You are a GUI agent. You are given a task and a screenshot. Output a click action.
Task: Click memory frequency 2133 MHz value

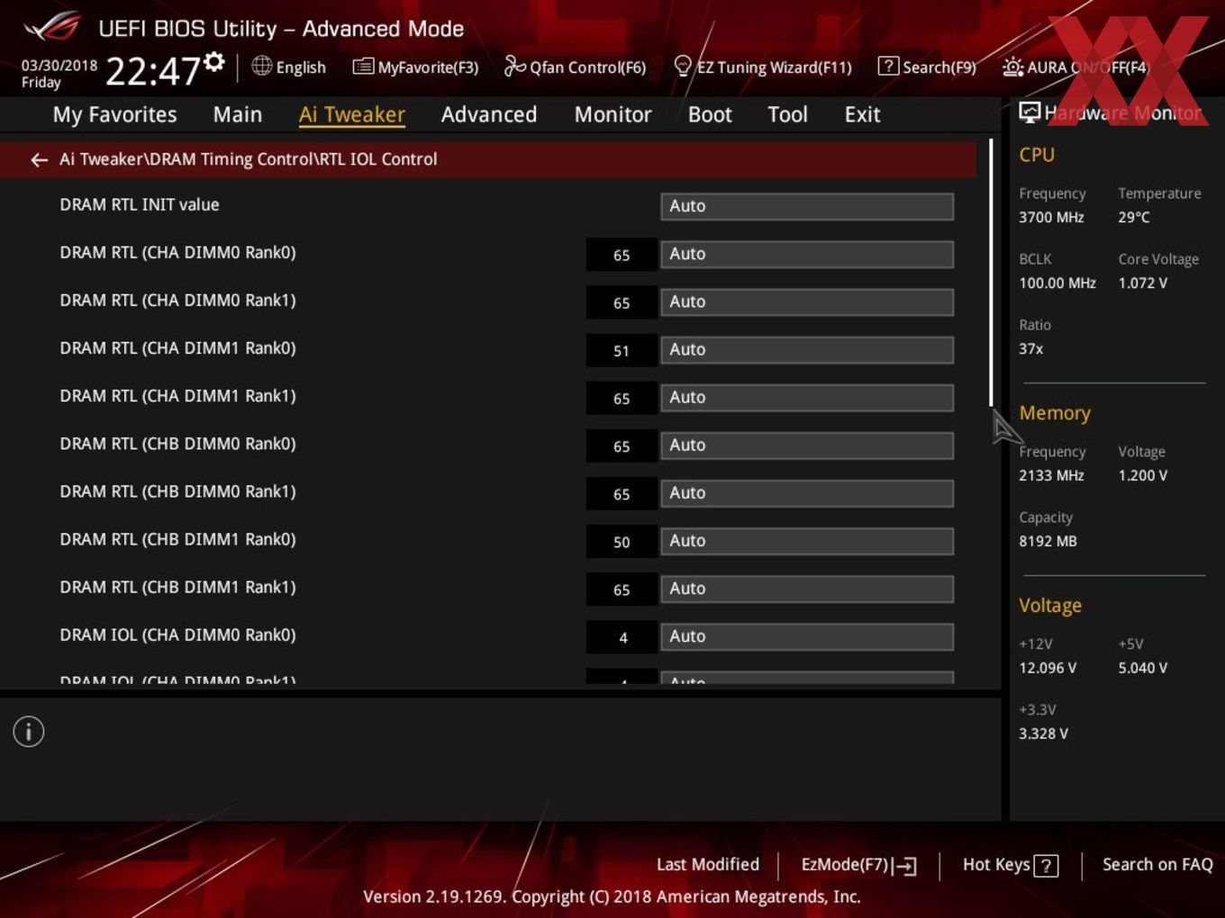(x=1051, y=475)
